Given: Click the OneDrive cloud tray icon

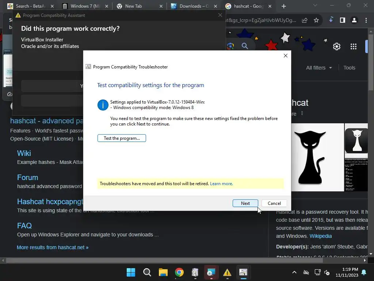Looking at the screenshot, I should point(306,272).
